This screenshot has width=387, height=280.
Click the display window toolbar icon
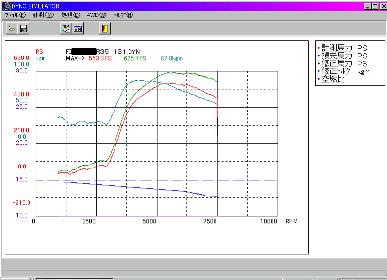(x=77, y=28)
